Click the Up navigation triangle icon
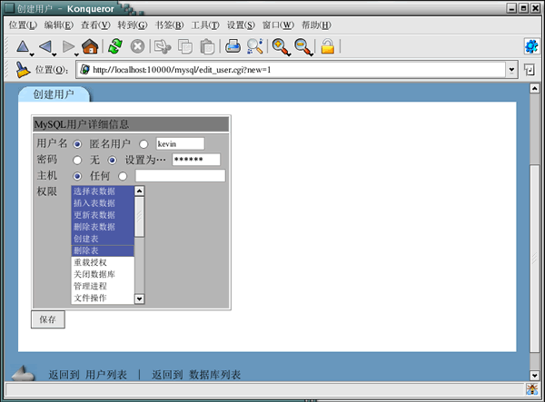 pyautogui.click(x=23, y=46)
